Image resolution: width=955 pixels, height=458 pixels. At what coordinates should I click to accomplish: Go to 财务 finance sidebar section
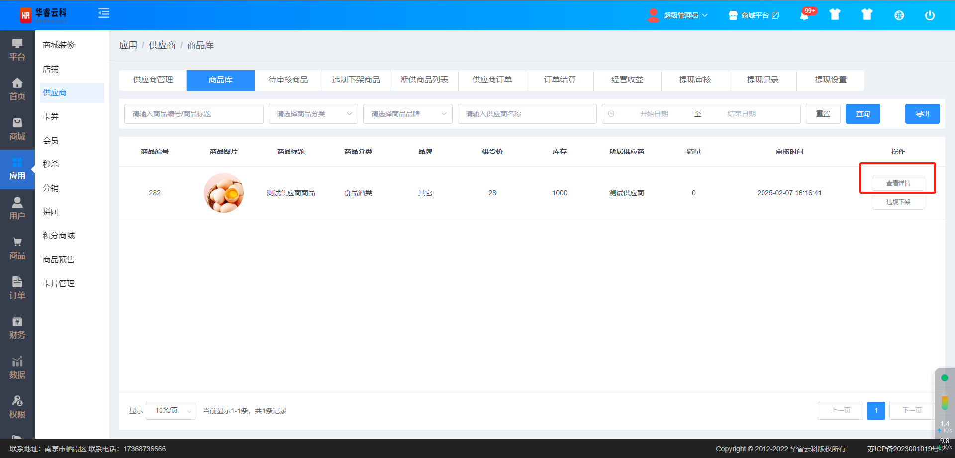(x=17, y=328)
